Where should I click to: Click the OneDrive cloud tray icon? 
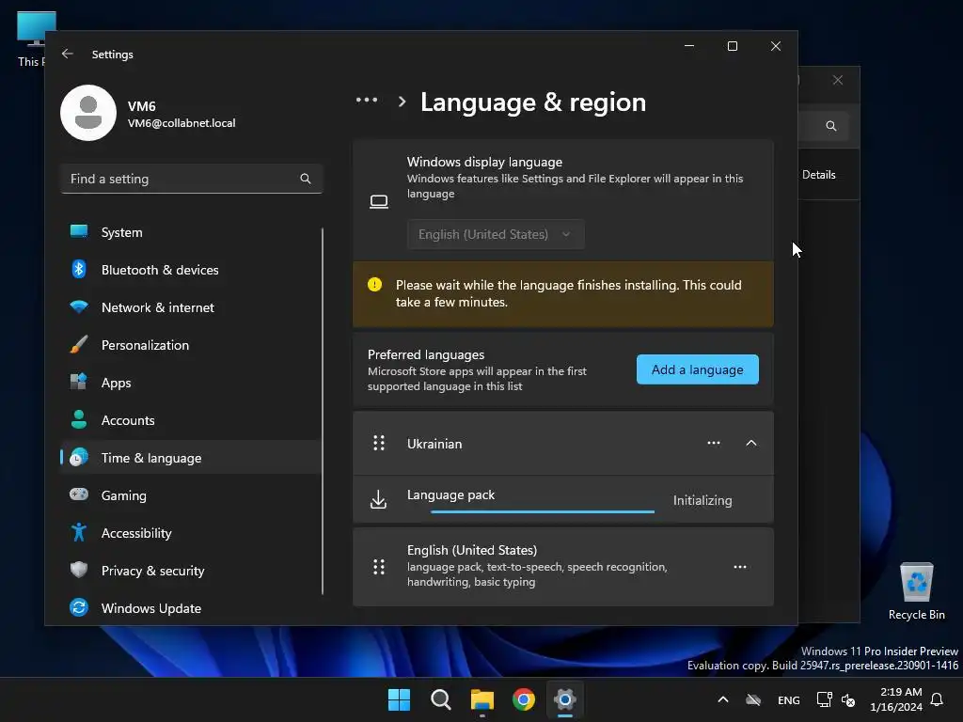click(753, 699)
